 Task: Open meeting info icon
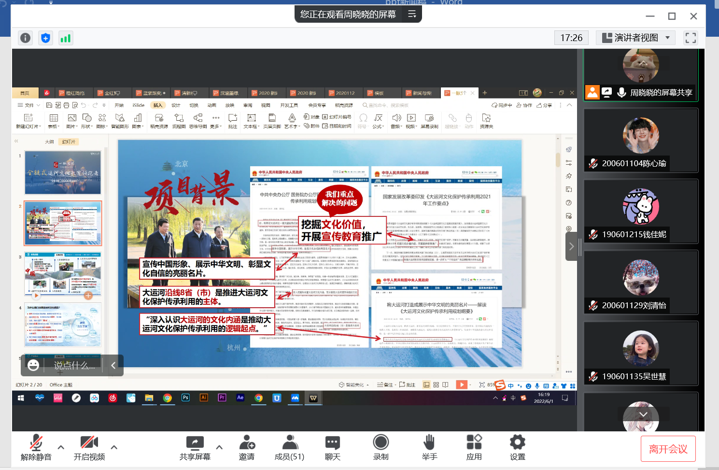[x=25, y=38]
